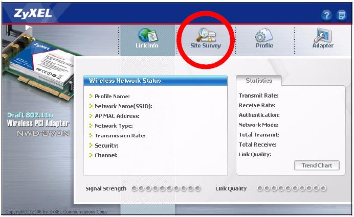Click the Signal Strength indicator dots
Viewport: 354px width, 217px height.
click(x=166, y=188)
